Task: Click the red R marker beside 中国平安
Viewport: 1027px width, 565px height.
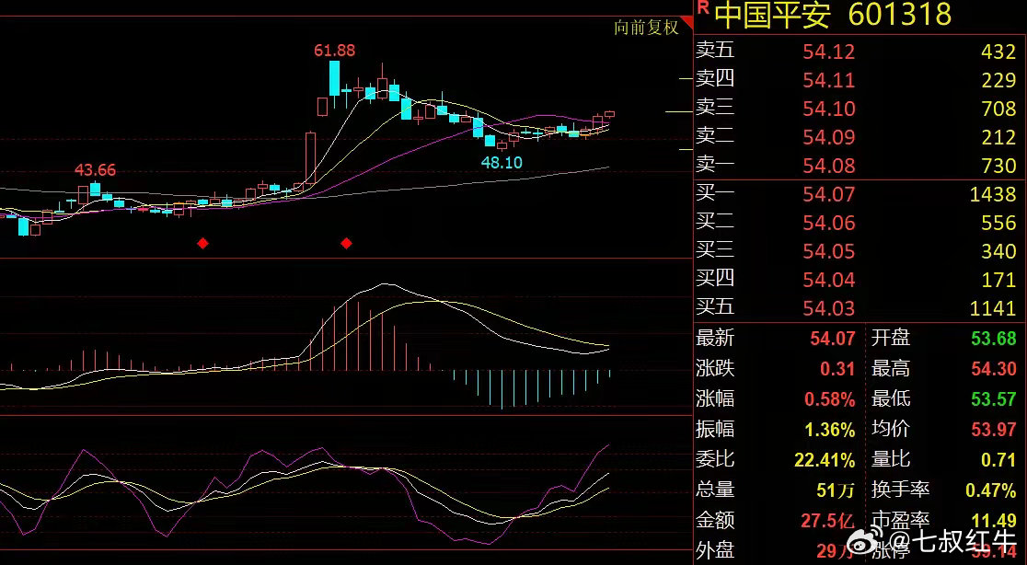Action: coord(703,8)
